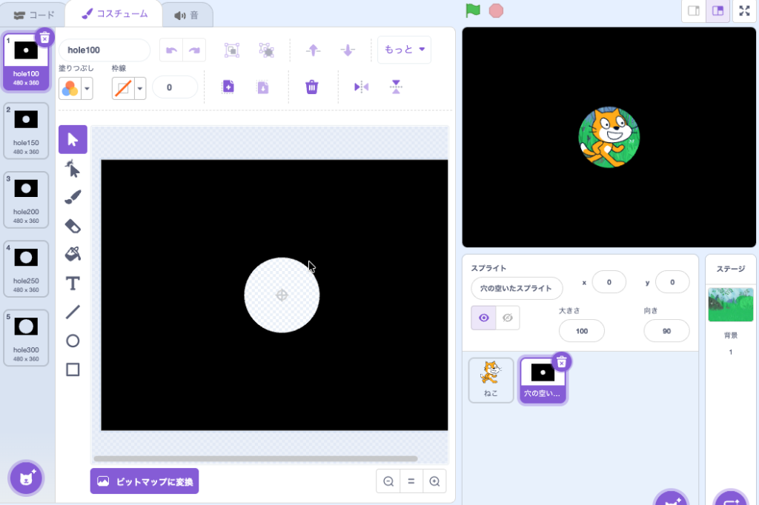Click the flip horizontal icon

(361, 87)
